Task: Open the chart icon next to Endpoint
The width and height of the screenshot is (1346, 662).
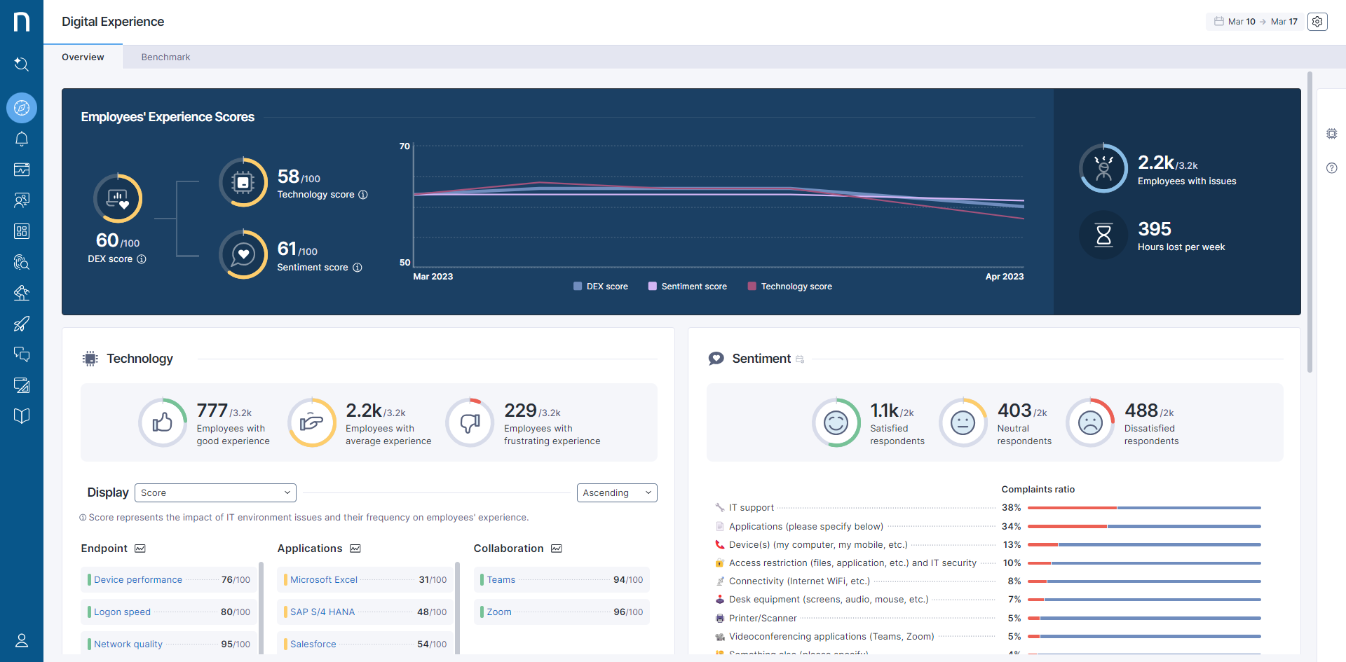Action: (x=140, y=549)
